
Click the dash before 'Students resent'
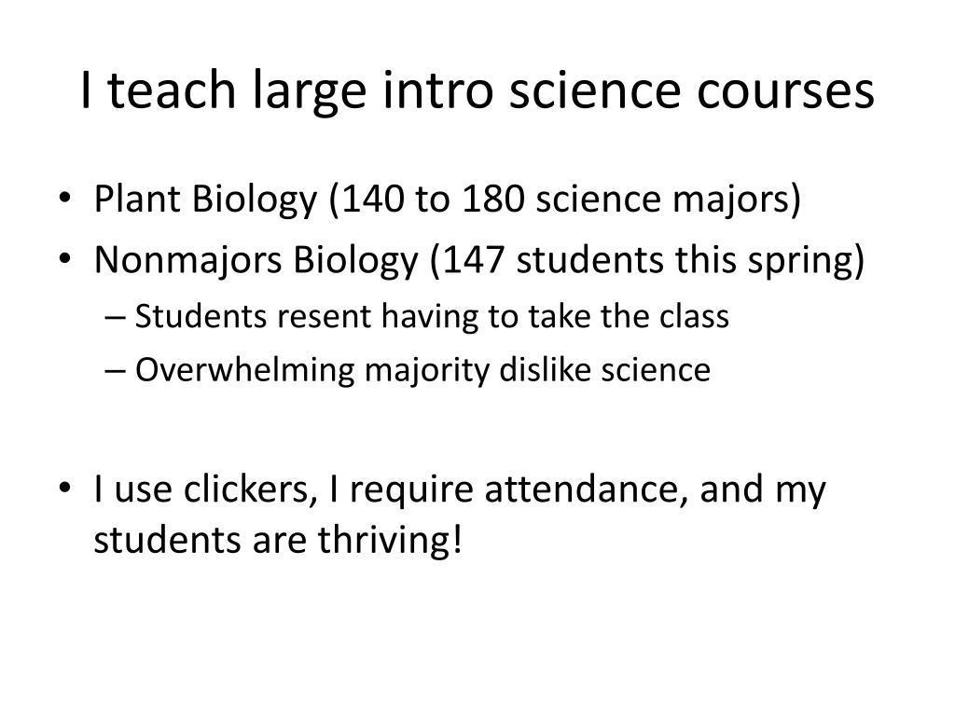coord(115,318)
